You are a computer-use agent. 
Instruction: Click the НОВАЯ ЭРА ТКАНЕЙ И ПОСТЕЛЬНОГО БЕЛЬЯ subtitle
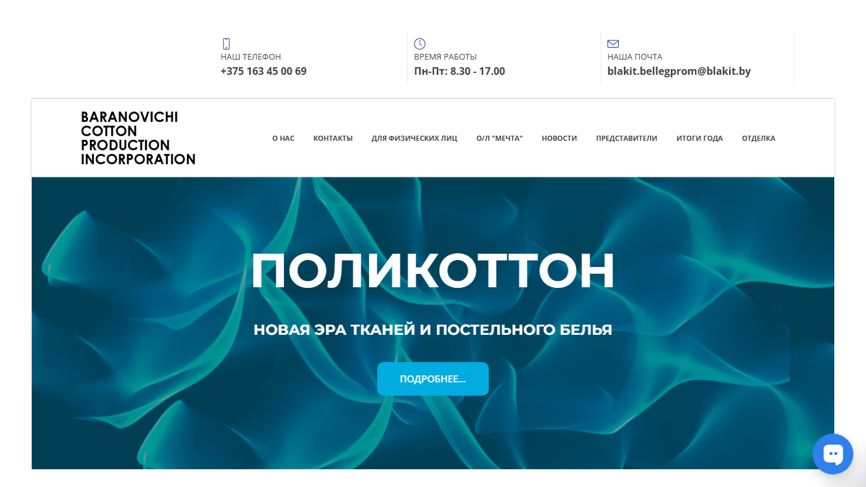pyautogui.click(x=433, y=330)
